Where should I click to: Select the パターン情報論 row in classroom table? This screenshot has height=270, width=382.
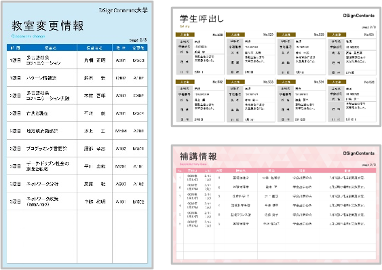pyautogui.click(x=77, y=78)
